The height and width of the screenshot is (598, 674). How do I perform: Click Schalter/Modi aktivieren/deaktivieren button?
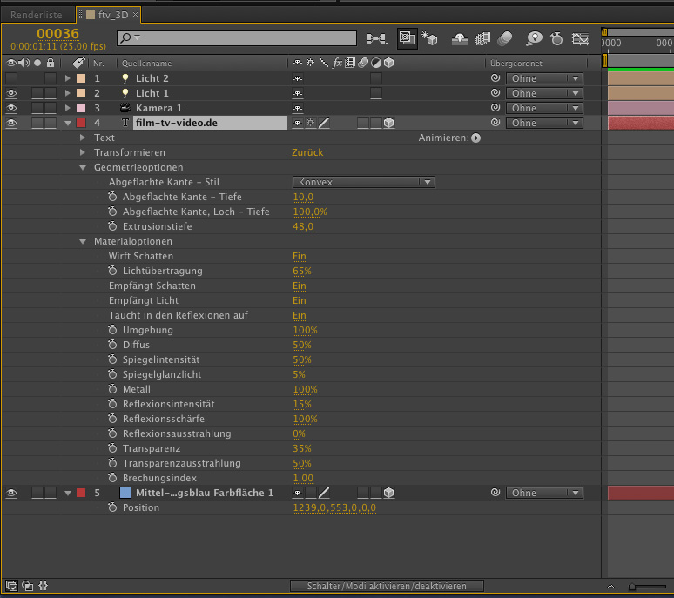pos(387,587)
